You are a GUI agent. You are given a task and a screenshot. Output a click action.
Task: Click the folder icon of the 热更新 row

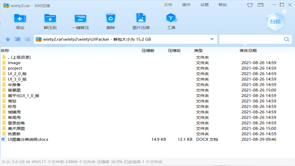point(4,134)
